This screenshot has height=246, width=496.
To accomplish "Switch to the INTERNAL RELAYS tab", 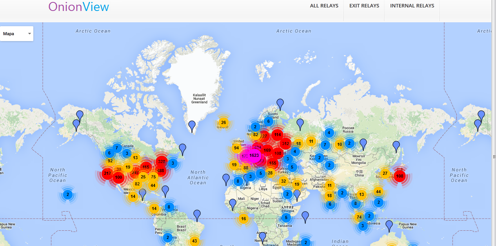I will pyautogui.click(x=412, y=5).
